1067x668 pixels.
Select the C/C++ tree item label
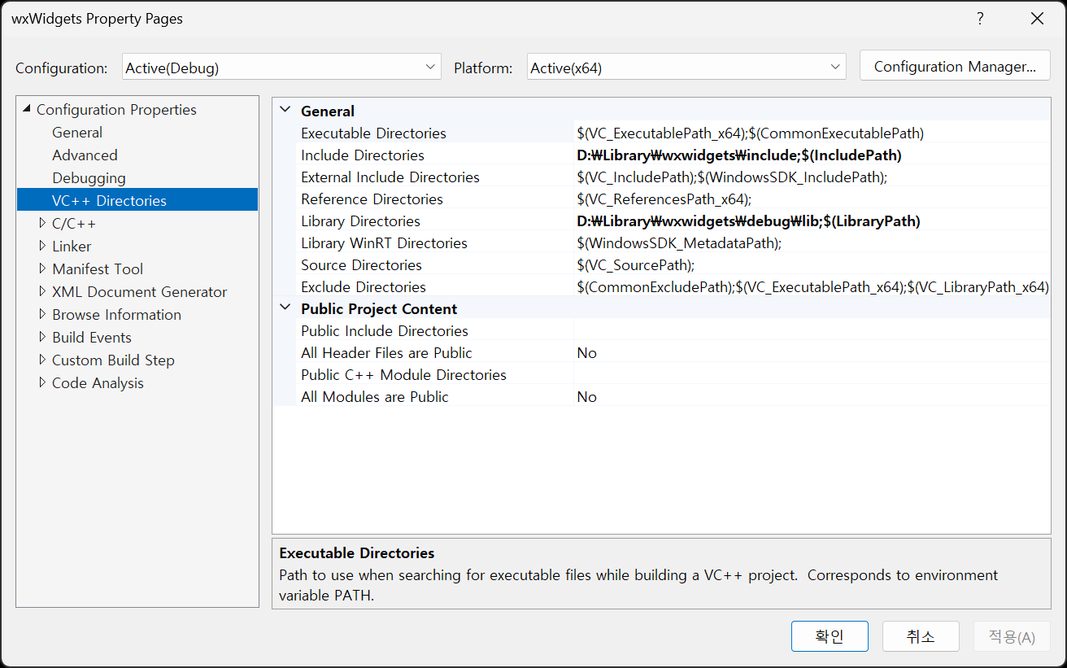click(x=74, y=223)
